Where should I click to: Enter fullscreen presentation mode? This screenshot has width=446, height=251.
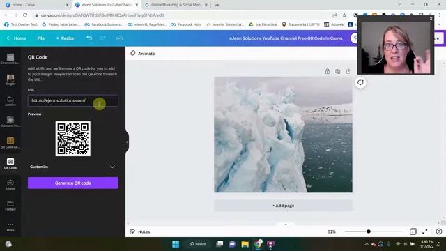pyautogui.click(x=425, y=231)
